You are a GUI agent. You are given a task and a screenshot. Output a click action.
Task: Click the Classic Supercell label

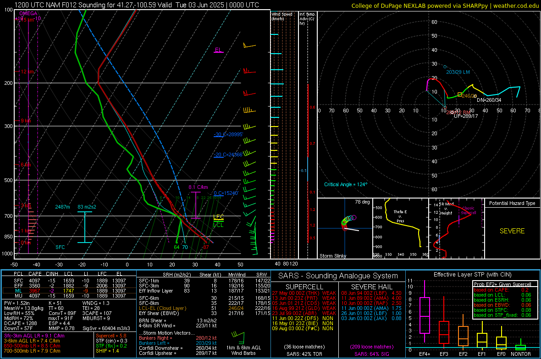pos(468,210)
